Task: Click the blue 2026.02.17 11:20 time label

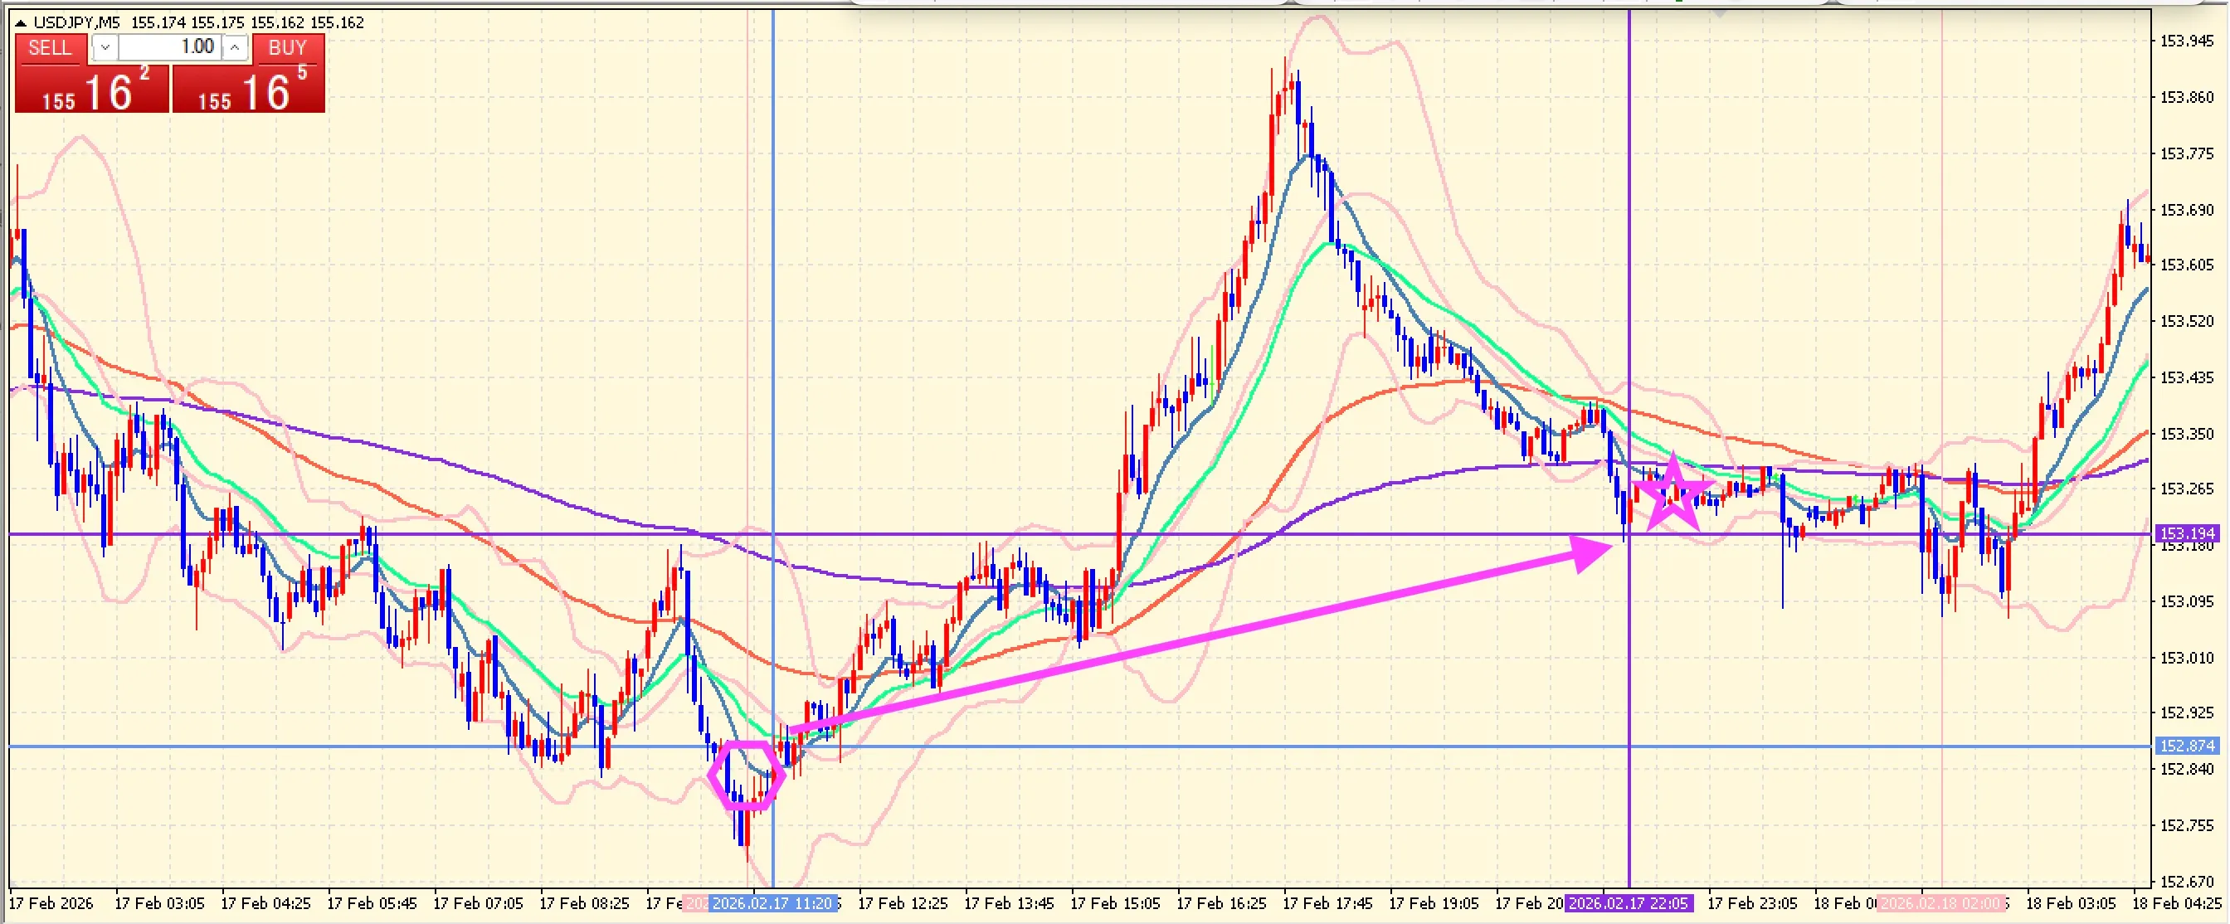Action: [772, 904]
